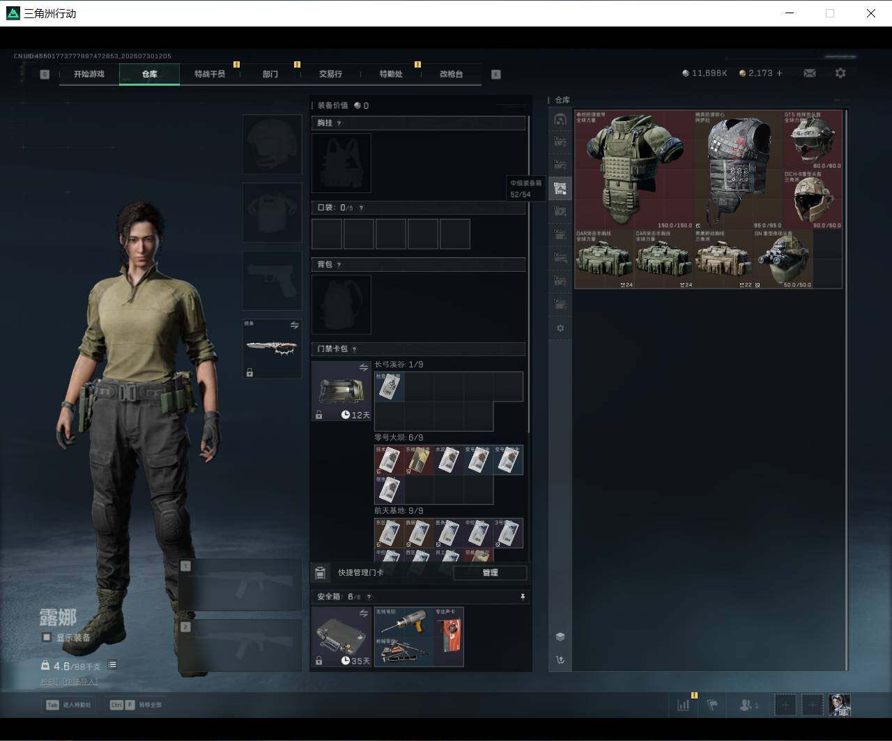This screenshot has height=741, width=892.
Task: Open the 交易行 tab
Action: [330, 74]
